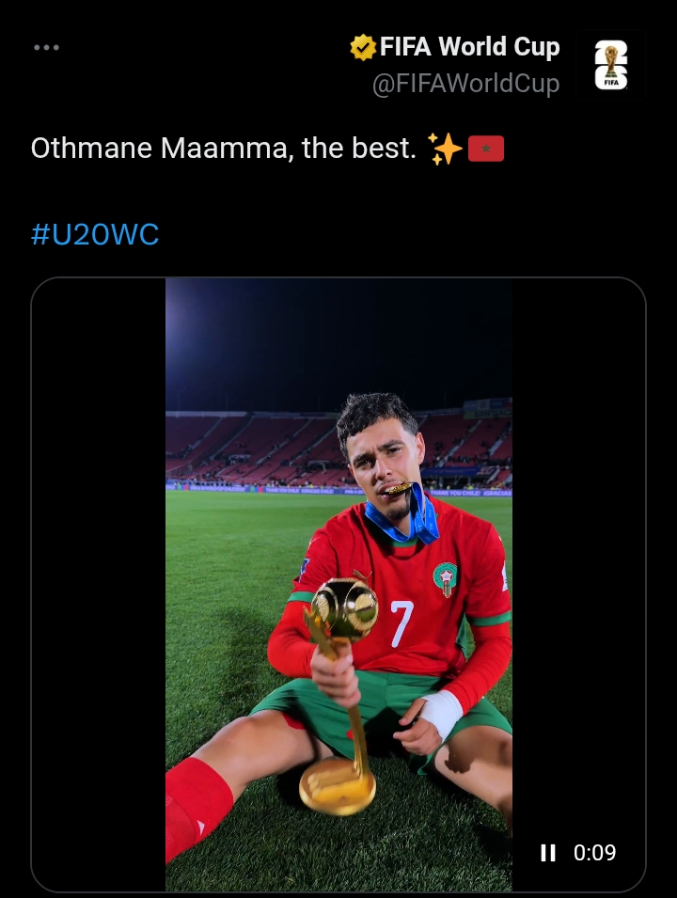The image size is (677, 898).
Task: Click the tweet text about Othmane Maamma
Action: coord(223,149)
